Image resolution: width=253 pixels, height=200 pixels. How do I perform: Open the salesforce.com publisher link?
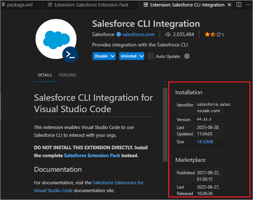[x=138, y=34]
